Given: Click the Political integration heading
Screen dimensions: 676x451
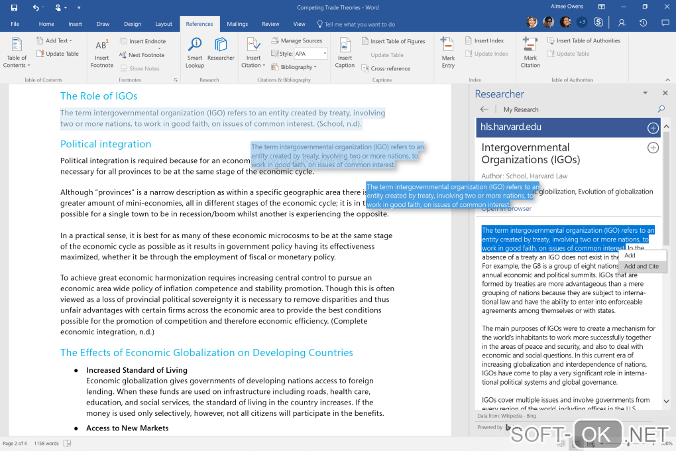Looking at the screenshot, I should tap(105, 144).
